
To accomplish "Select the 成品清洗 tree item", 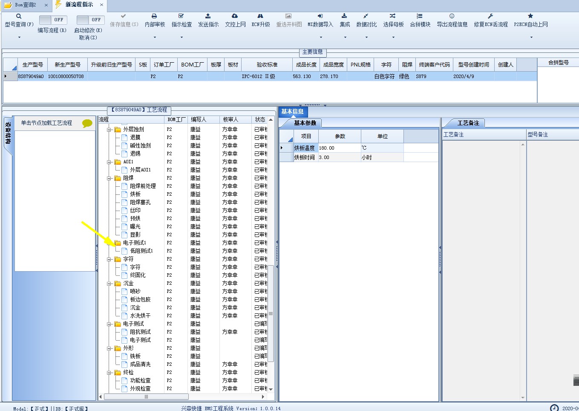I will (x=140, y=364).
